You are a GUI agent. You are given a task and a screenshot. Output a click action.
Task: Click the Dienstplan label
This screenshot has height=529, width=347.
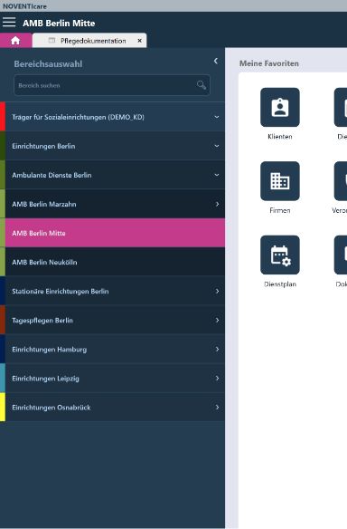click(x=280, y=284)
